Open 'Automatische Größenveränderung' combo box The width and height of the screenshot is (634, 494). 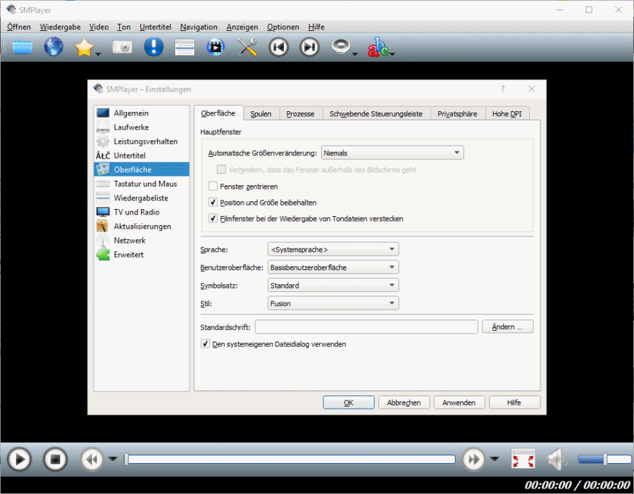[392, 153]
